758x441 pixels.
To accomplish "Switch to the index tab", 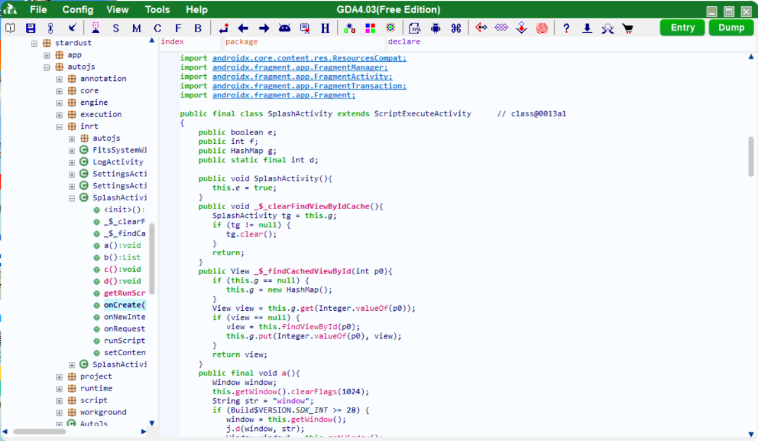I will (172, 42).
